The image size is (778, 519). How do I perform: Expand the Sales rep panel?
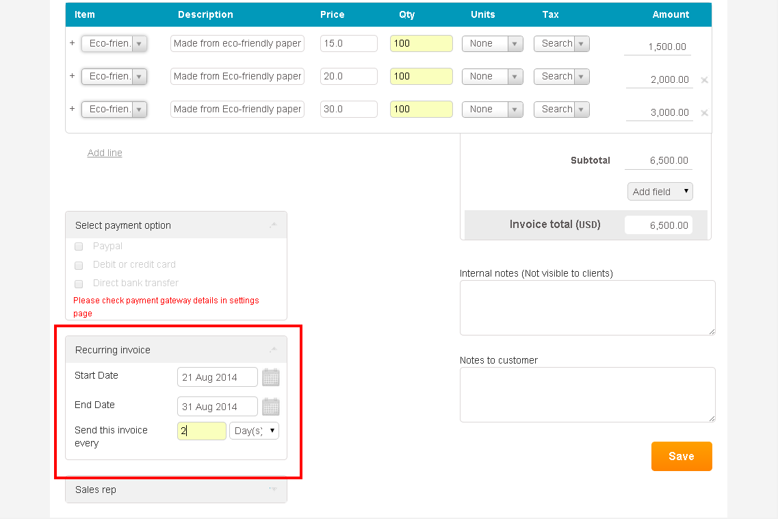pyautogui.click(x=273, y=489)
